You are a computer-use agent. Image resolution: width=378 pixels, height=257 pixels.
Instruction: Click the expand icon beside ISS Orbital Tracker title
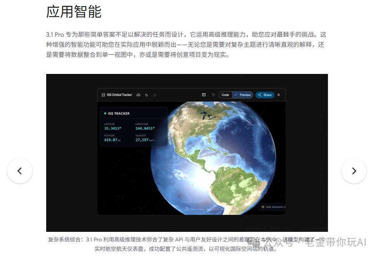click(102, 95)
